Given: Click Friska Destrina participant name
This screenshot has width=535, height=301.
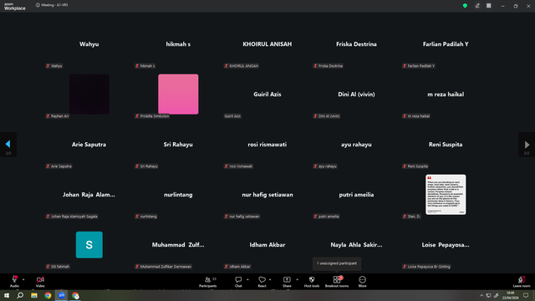Looking at the screenshot, I should tap(356, 44).
